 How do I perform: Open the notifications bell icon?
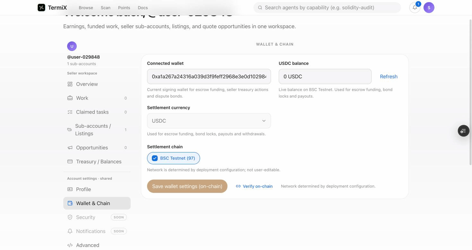[x=415, y=8]
